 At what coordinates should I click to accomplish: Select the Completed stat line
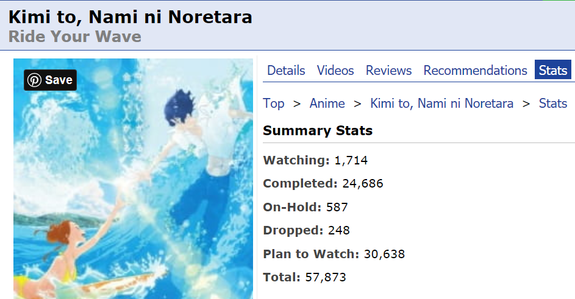pos(323,184)
